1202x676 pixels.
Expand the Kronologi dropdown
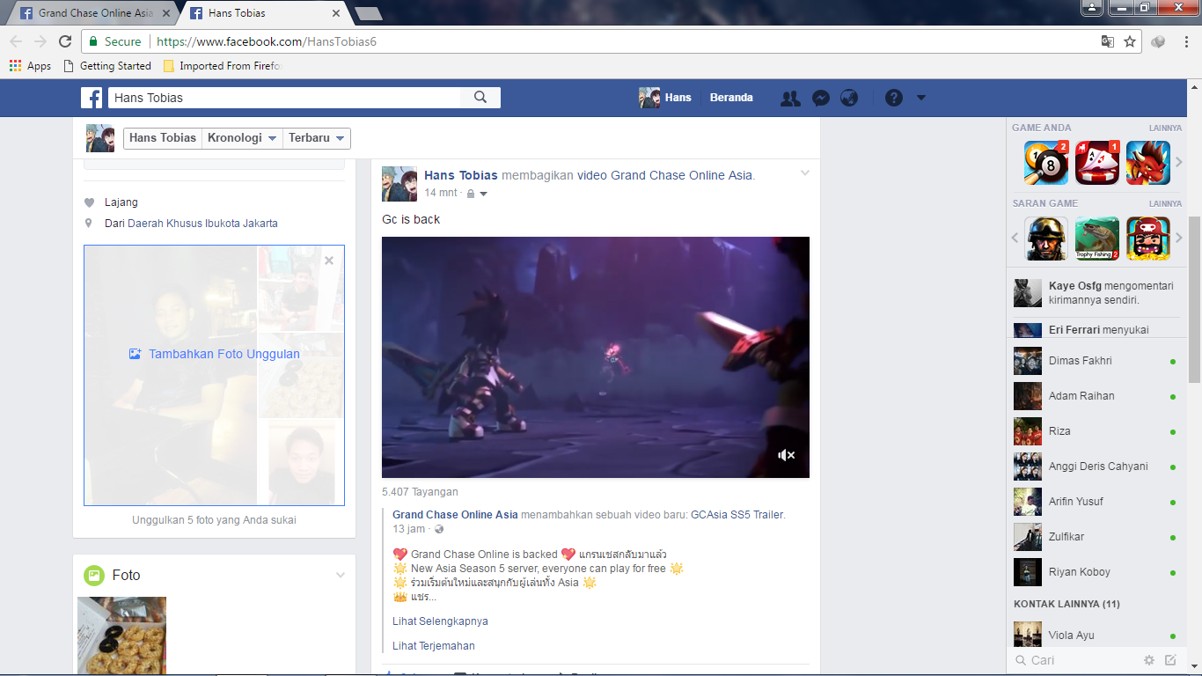242,138
